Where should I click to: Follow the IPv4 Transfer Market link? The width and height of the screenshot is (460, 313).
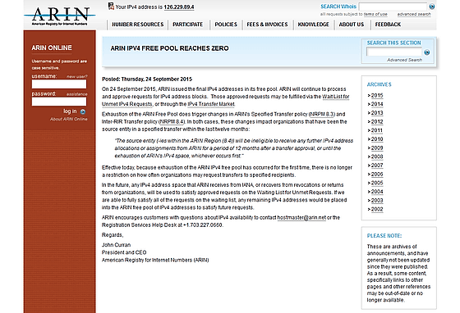211,104
